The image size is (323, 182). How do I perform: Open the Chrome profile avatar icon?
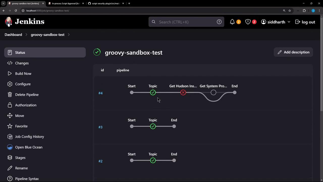313,11
